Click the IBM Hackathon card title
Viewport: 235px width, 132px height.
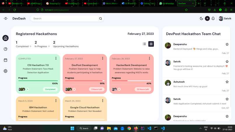(38, 108)
